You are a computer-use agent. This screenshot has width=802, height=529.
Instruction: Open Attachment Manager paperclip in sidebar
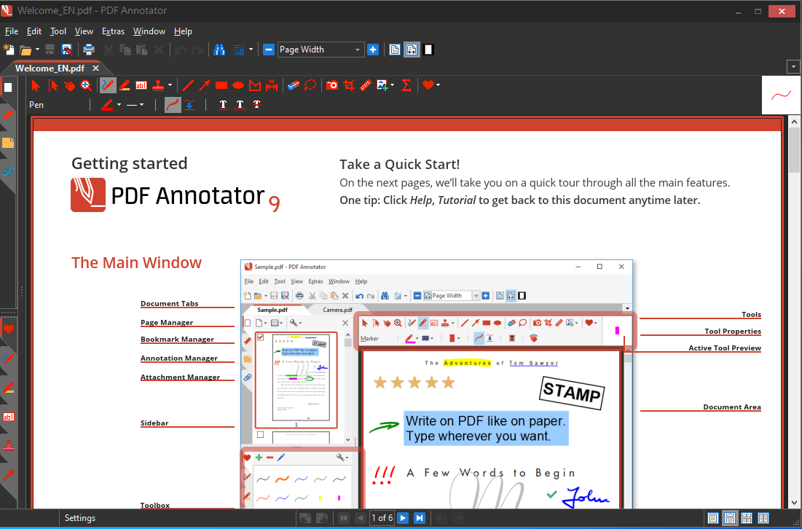click(x=8, y=171)
